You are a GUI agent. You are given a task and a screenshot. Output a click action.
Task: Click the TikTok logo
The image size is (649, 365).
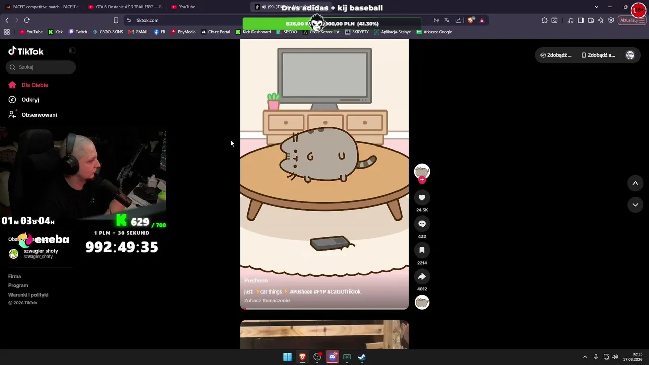(x=26, y=51)
